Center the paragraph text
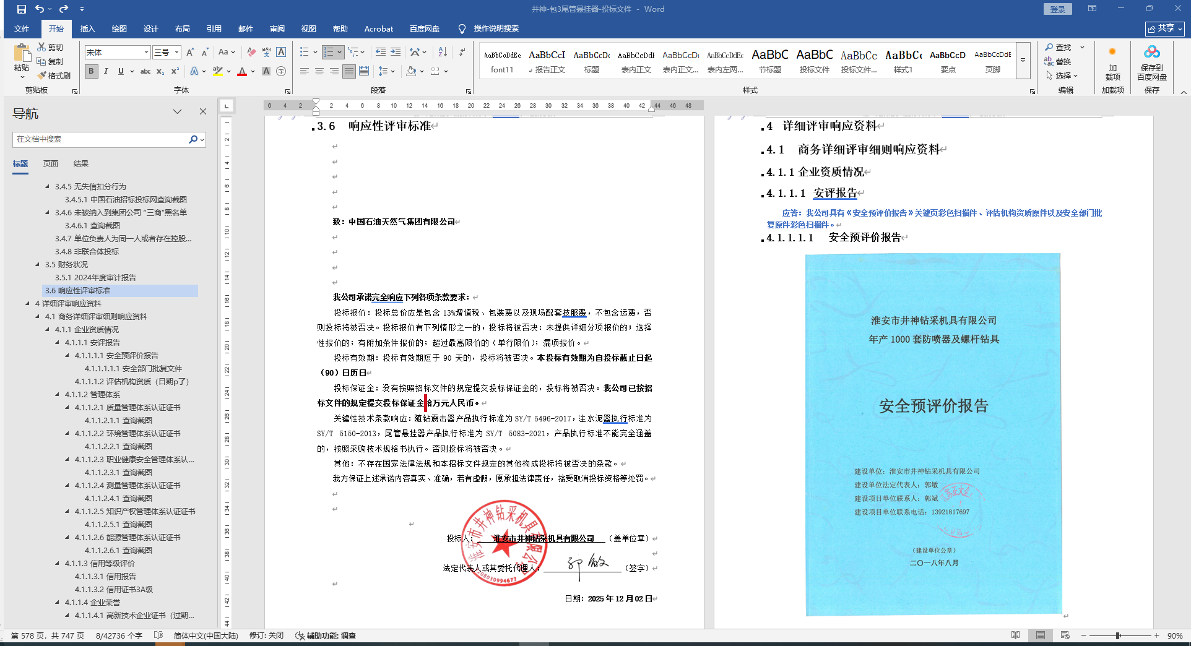Viewport: 1191px width, 646px height. [319, 71]
